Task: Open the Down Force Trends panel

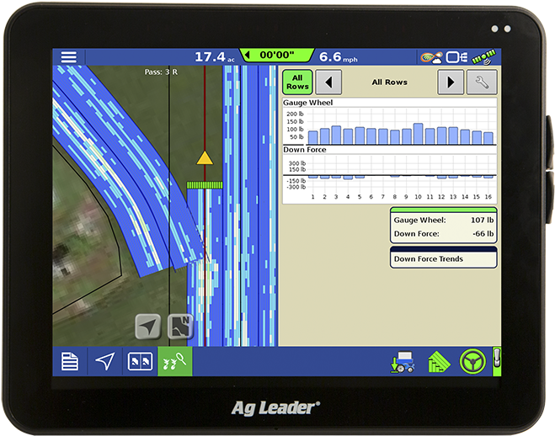Action: [443, 258]
